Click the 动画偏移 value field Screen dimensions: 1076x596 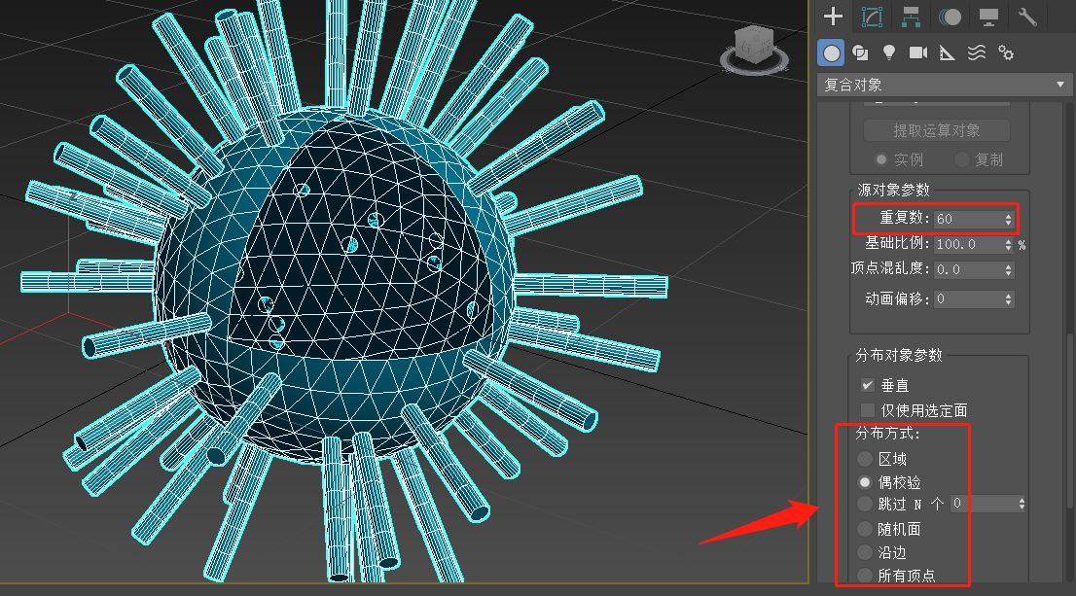pyautogui.click(x=968, y=299)
